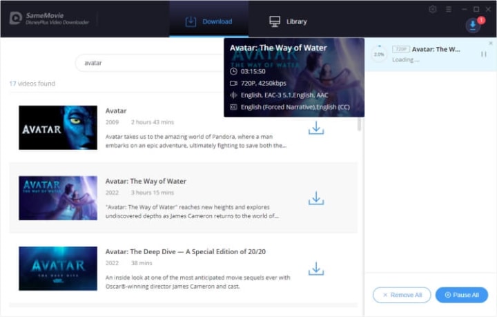Click the results list scrollbar
Viewport: 497px width, 317px height.
click(359, 124)
